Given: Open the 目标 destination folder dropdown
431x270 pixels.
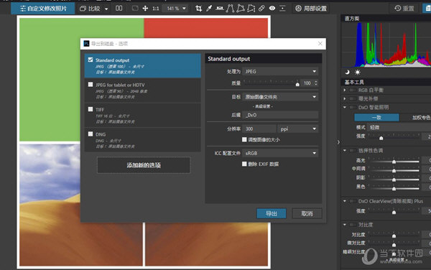Looking at the screenshot, I should click(x=280, y=97).
